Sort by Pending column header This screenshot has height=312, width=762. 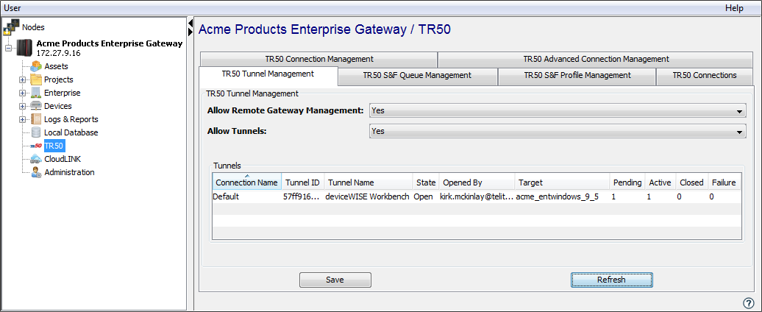pyautogui.click(x=627, y=182)
